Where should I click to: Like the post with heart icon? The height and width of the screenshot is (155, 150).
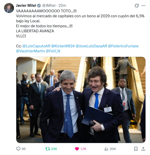point(77,149)
